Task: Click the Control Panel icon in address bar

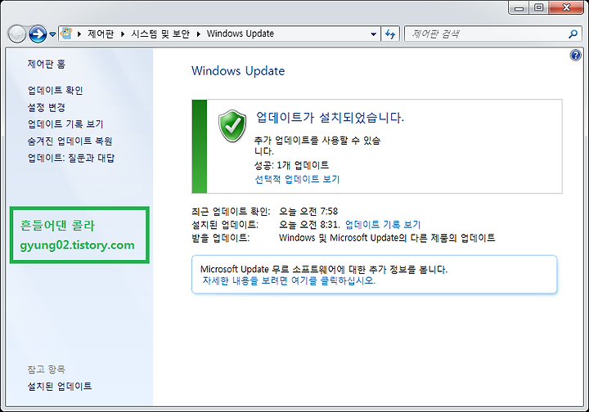Action: (x=66, y=34)
